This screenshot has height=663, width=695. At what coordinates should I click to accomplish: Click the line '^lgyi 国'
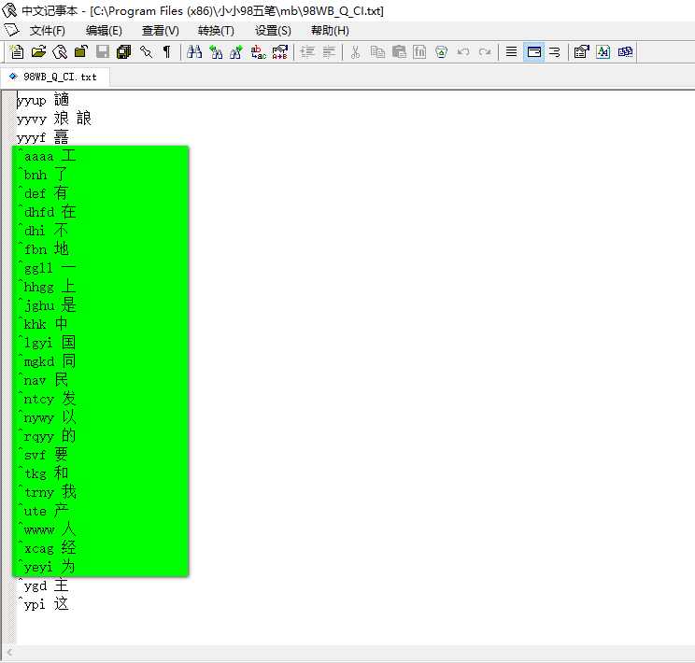[x=47, y=343]
